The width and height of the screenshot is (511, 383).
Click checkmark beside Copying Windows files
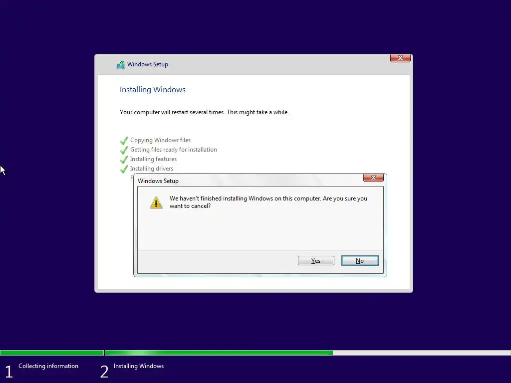pyautogui.click(x=124, y=141)
